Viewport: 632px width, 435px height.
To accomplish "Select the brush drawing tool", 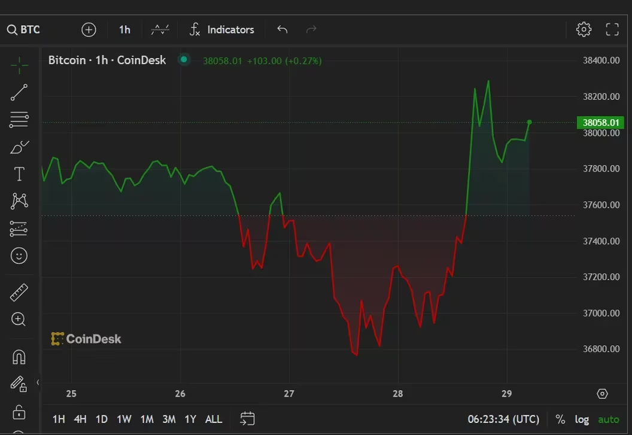I will pos(19,147).
